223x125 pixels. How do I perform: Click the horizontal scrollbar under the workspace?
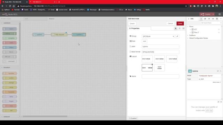click(x=45, y=116)
